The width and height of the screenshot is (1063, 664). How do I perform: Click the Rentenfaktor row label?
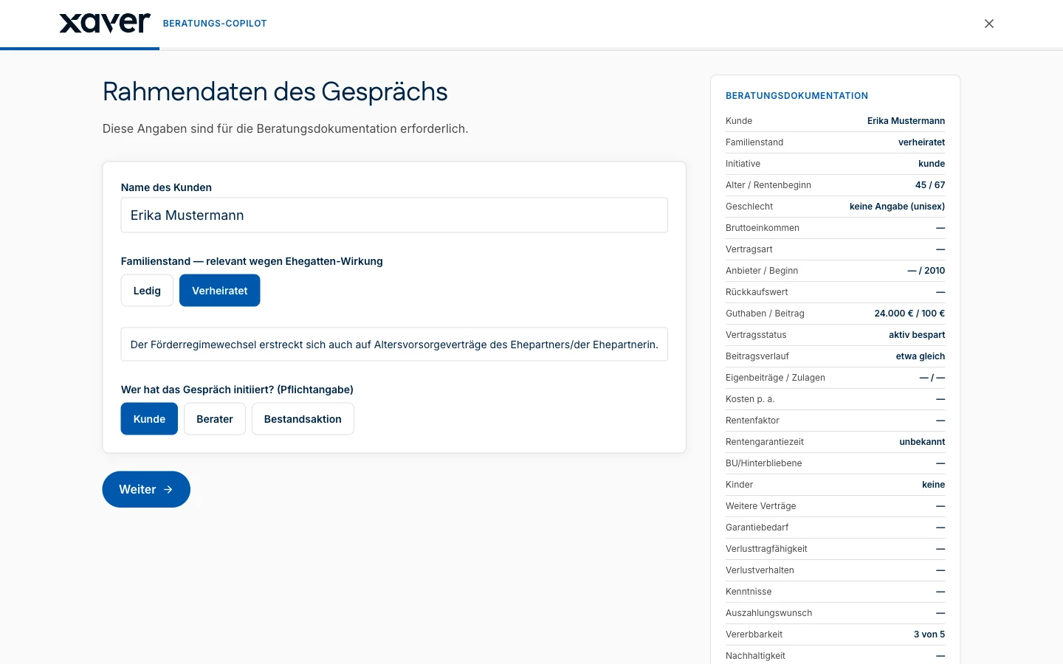click(x=752, y=421)
